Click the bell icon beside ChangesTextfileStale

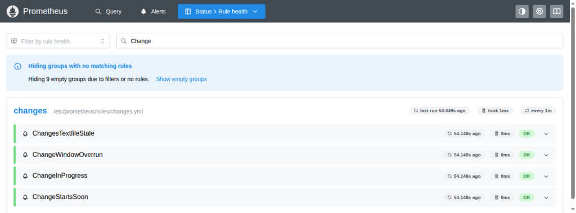25,133
